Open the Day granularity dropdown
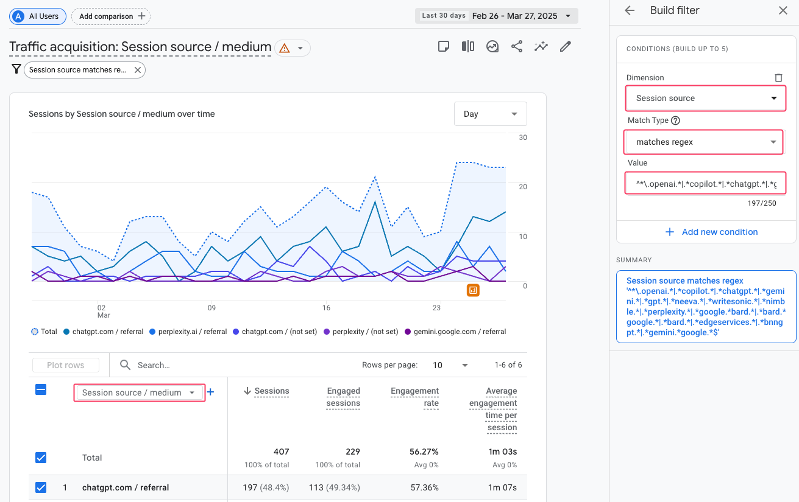Image resolution: width=799 pixels, height=502 pixels. point(490,114)
